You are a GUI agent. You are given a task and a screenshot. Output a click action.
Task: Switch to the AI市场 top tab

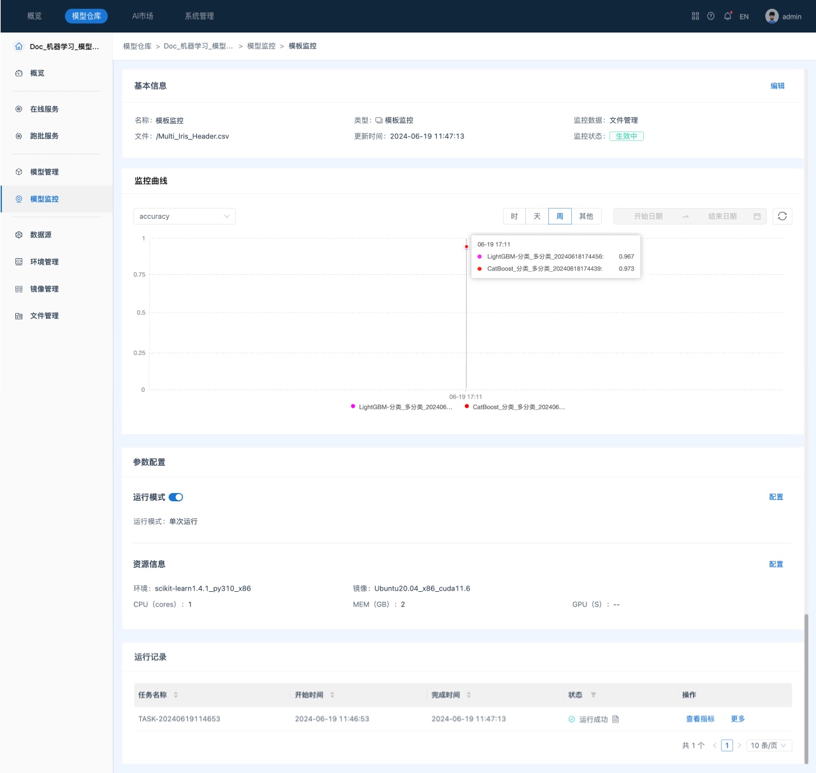(x=143, y=16)
